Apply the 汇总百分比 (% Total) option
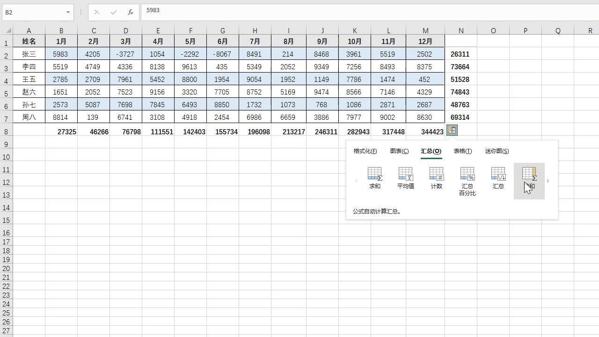 (x=468, y=181)
